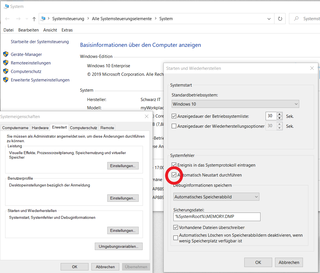Open Leistung Einstellungen button
The image size is (320, 273).
(x=123, y=166)
